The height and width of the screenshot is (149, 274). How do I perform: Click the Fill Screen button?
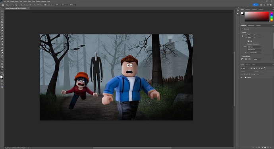click(x=73, y=5)
